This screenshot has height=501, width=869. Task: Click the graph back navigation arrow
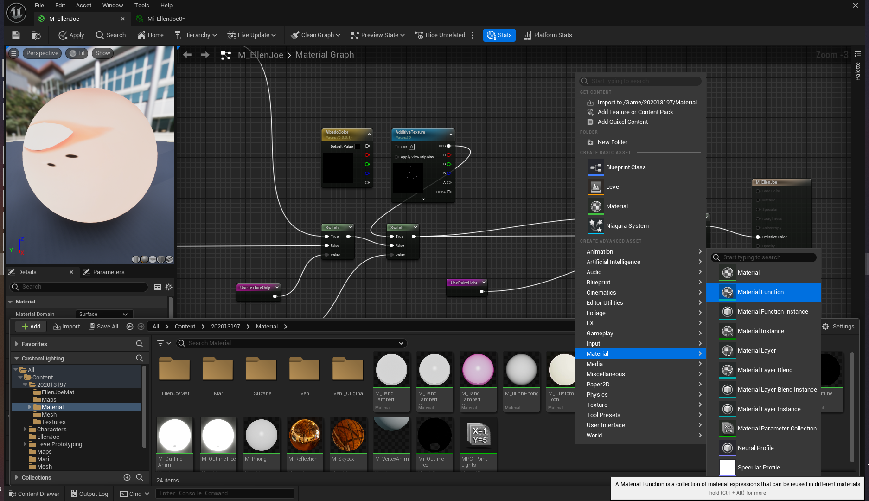[187, 55]
